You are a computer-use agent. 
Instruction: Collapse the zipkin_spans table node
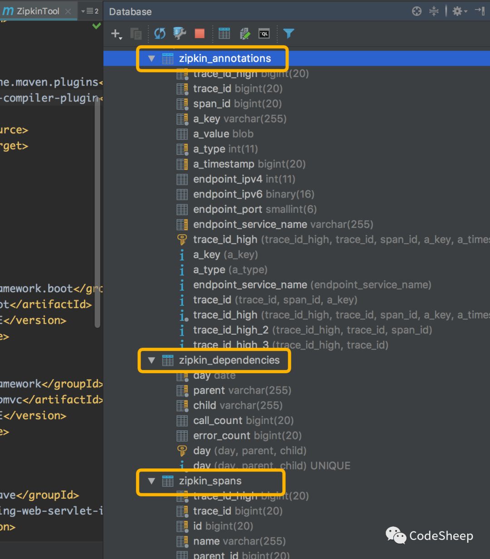coord(152,481)
